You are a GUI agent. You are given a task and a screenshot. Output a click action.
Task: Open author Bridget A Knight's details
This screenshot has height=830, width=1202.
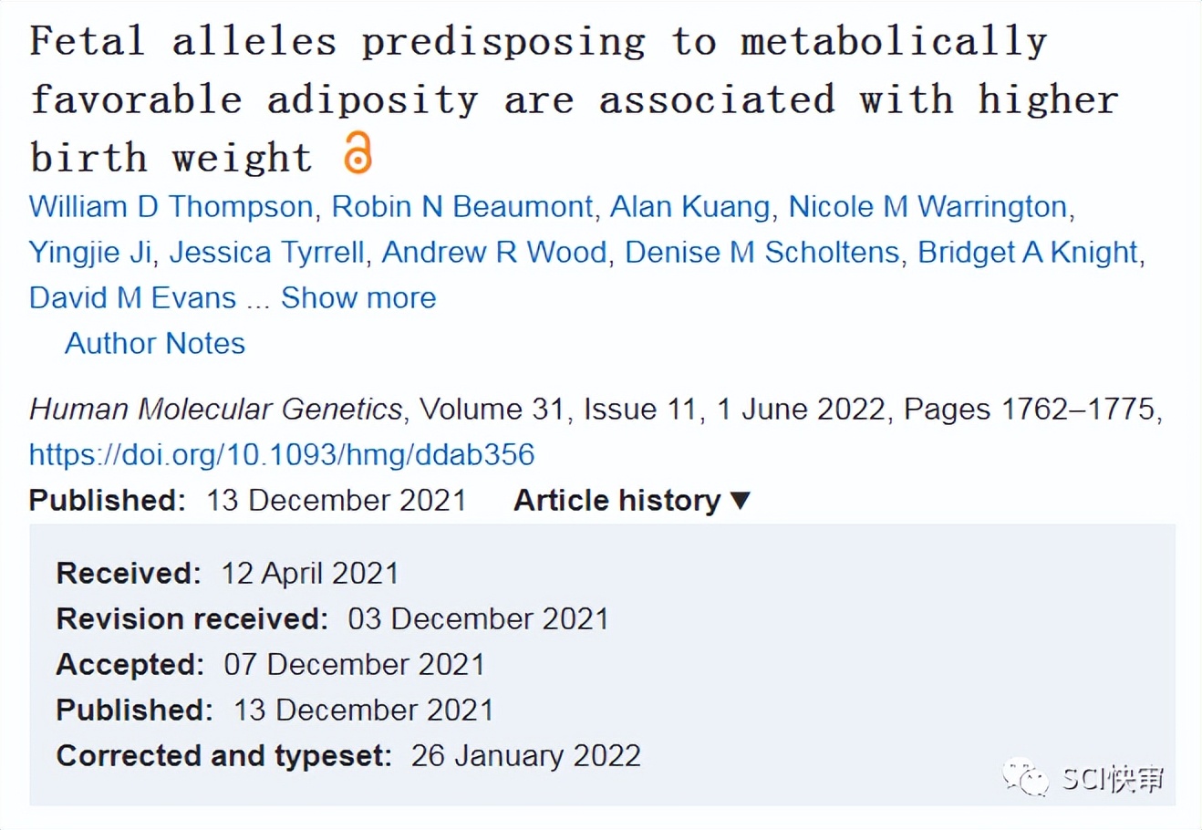click(x=1028, y=252)
